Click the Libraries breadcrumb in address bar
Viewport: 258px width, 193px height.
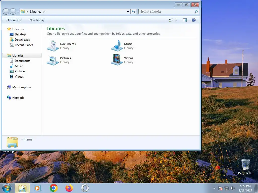point(35,12)
